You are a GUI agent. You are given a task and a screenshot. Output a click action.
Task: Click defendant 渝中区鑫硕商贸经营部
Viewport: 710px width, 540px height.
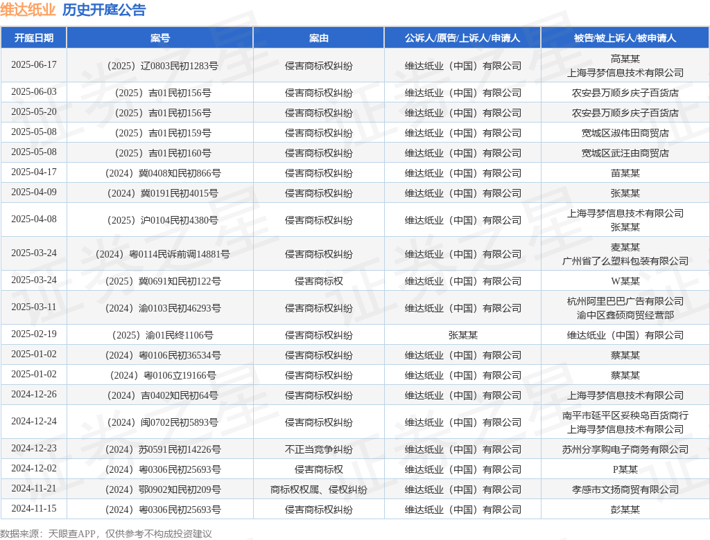(x=625, y=315)
